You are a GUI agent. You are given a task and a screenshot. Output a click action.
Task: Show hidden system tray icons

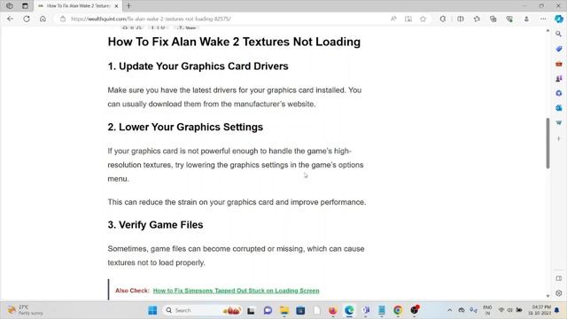pyautogui.click(x=449, y=310)
